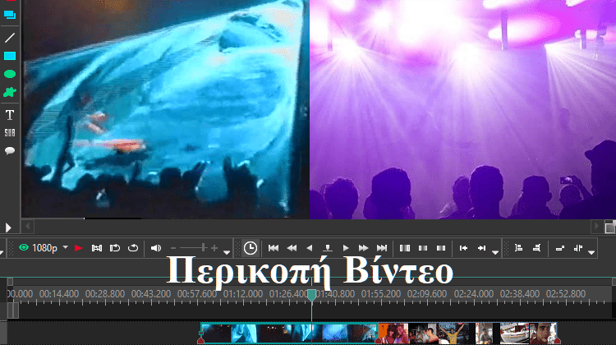Open the 1080p preview quality dropdown
Screen dimensions: 616x345
[66, 247]
